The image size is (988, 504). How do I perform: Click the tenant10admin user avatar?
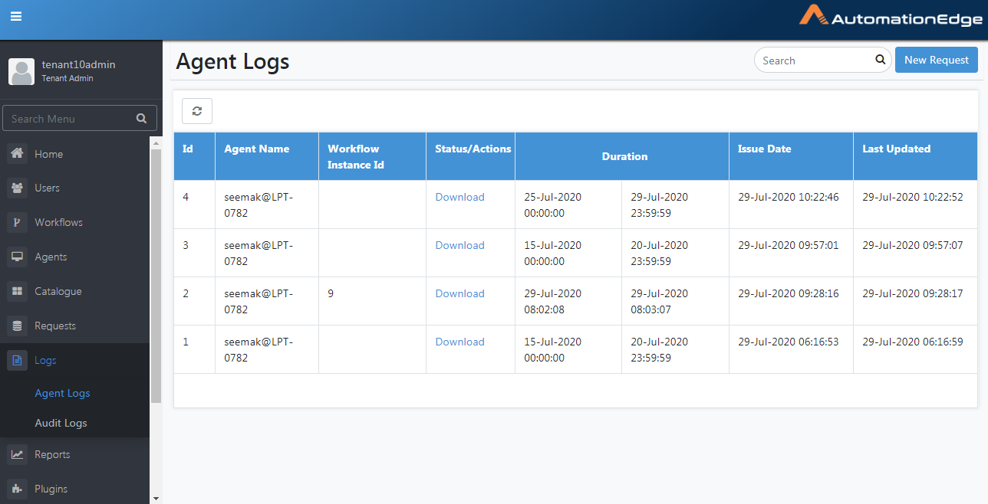(x=21, y=71)
